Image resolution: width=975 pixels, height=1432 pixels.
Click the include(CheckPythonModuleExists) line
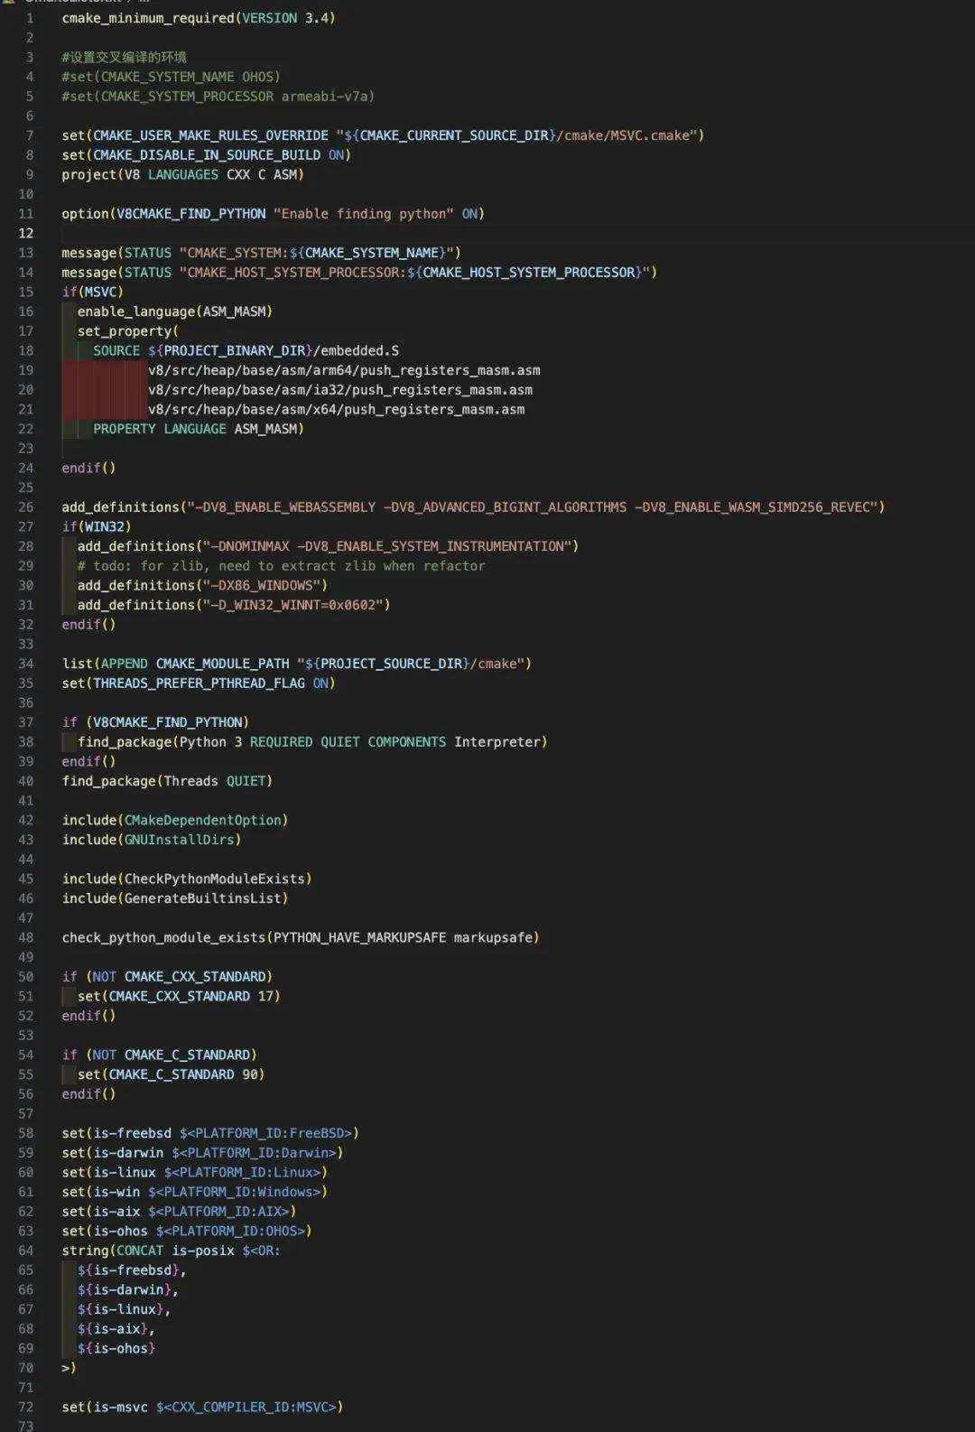[x=187, y=879]
